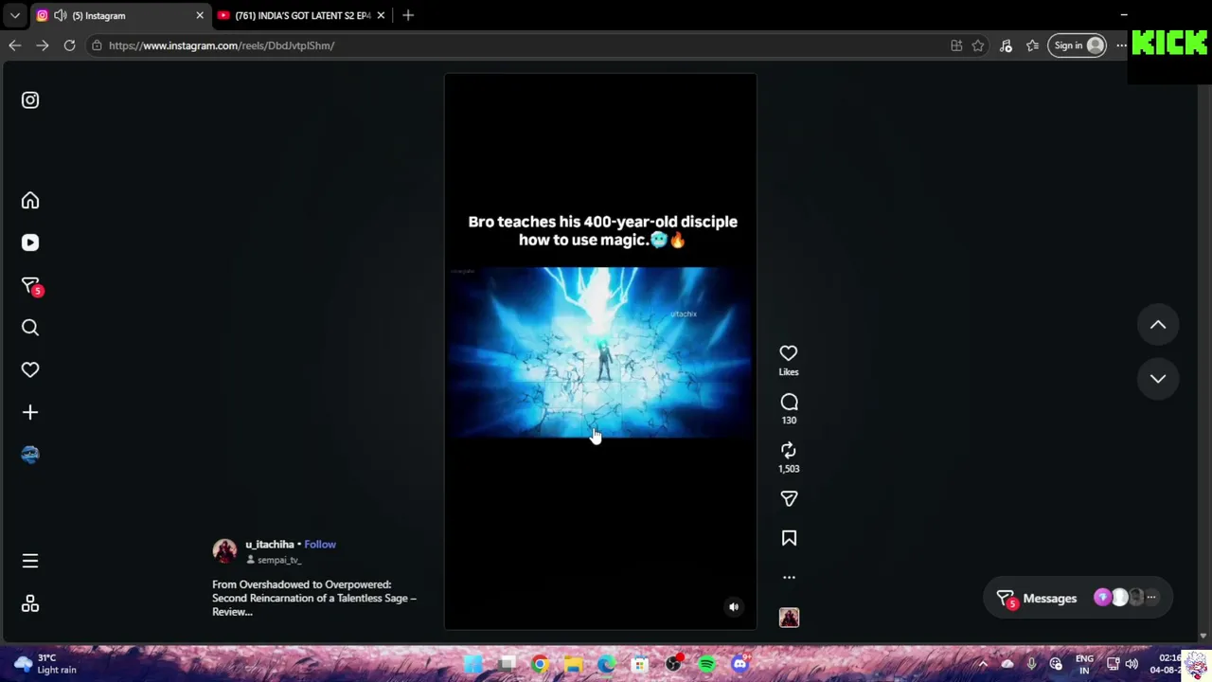Viewport: 1212px width, 682px height.
Task: Open the reel audio thumbnail
Action: pos(789,618)
